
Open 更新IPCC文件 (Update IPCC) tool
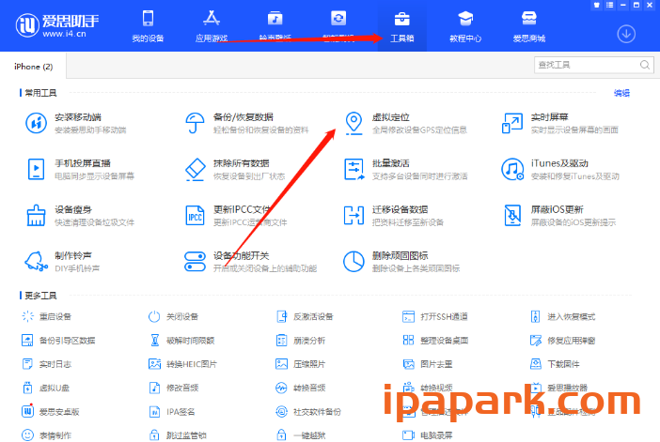pyautogui.click(x=236, y=216)
